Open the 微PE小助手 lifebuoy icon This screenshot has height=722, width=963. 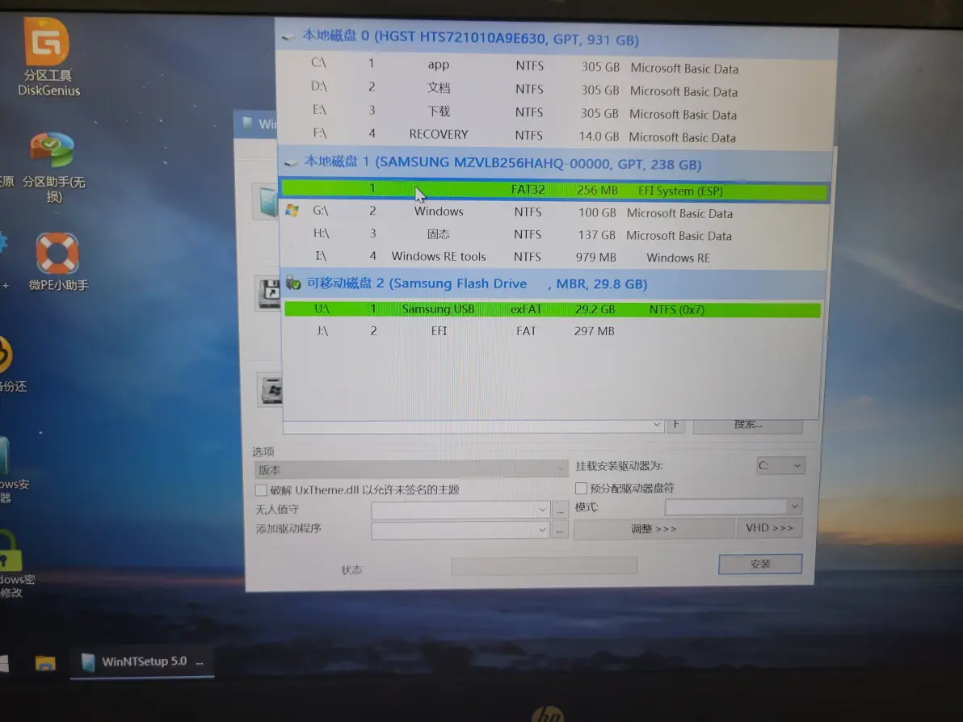[x=57, y=261]
